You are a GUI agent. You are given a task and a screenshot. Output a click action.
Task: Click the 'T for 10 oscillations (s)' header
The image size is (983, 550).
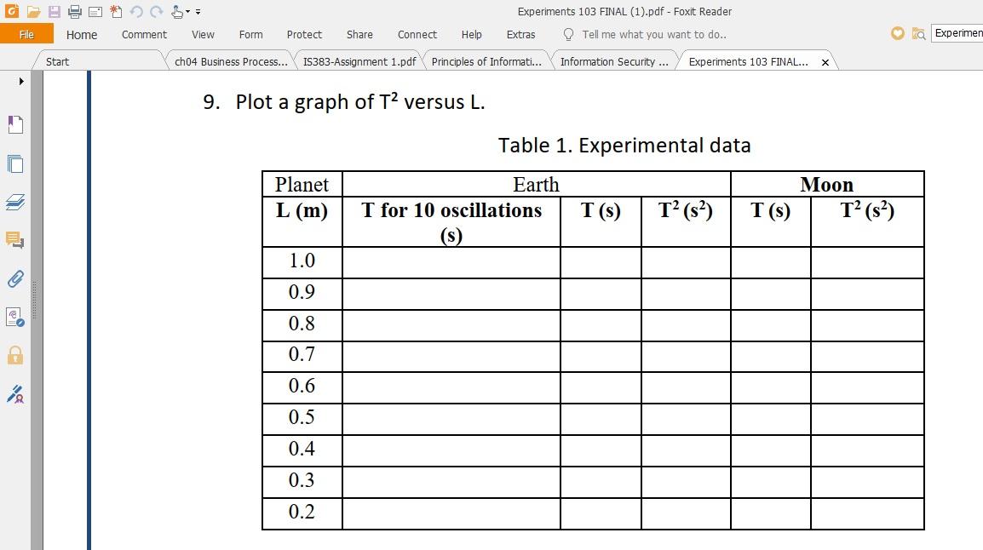pos(451,222)
